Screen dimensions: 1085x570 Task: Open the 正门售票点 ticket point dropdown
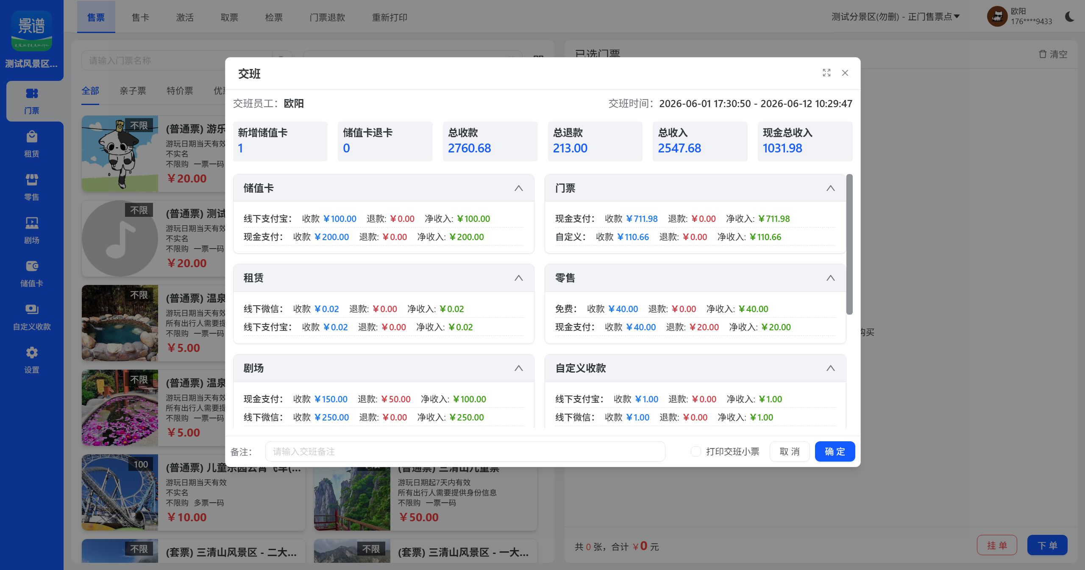[x=896, y=17]
